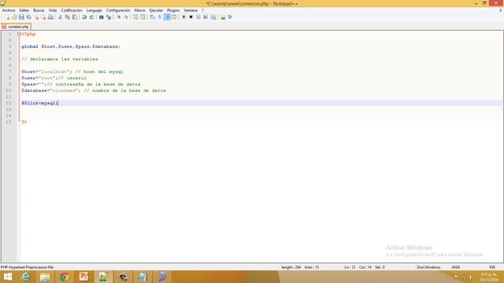Viewport: 504px width, 283px height.
Task: Open the Archivo menu
Action: [x=9, y=10]
